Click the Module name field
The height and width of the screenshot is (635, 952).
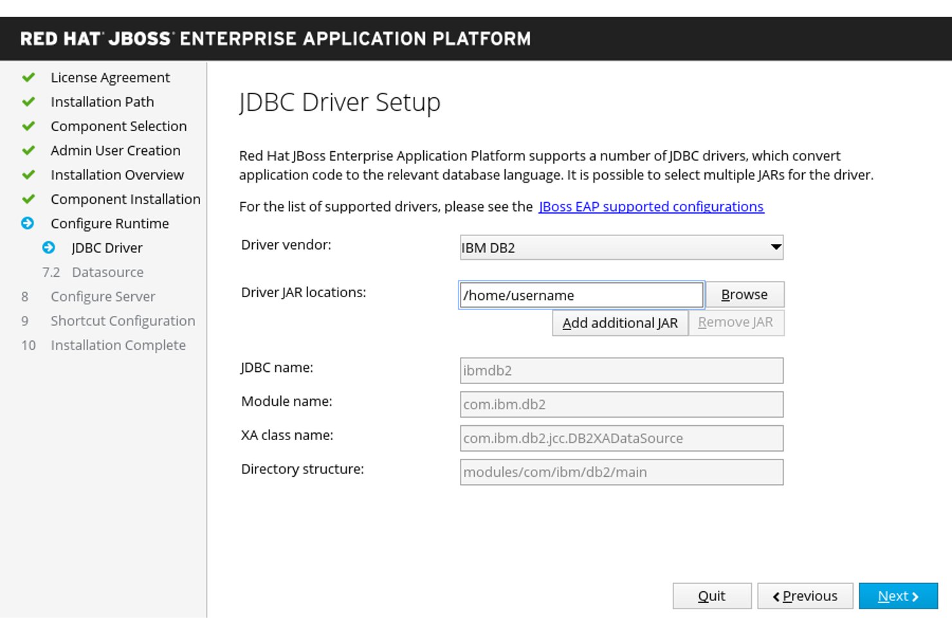[621, 405]
